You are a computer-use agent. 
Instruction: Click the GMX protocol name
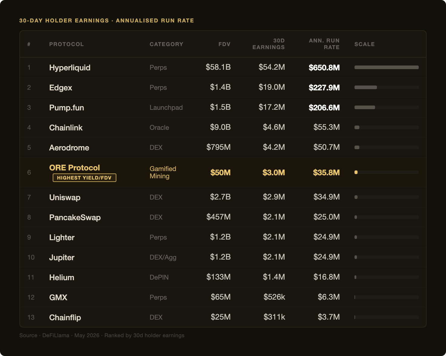58,297
